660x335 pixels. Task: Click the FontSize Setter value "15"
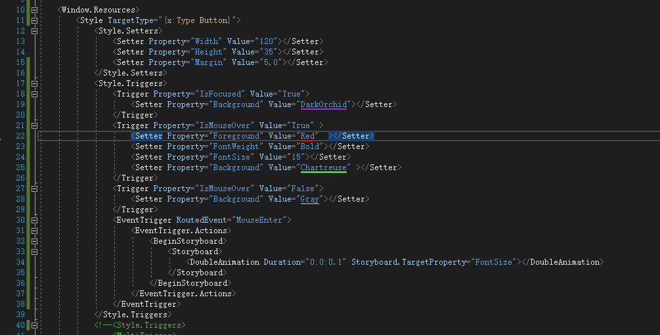point(295,157)
